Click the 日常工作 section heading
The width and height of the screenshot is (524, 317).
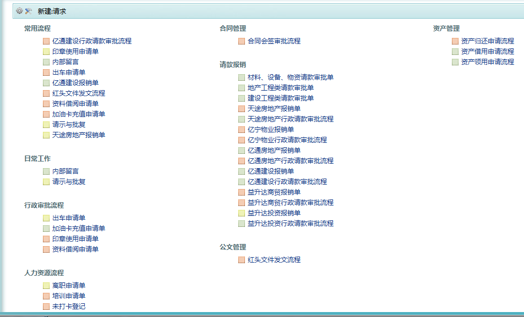[x=37, y=158]
